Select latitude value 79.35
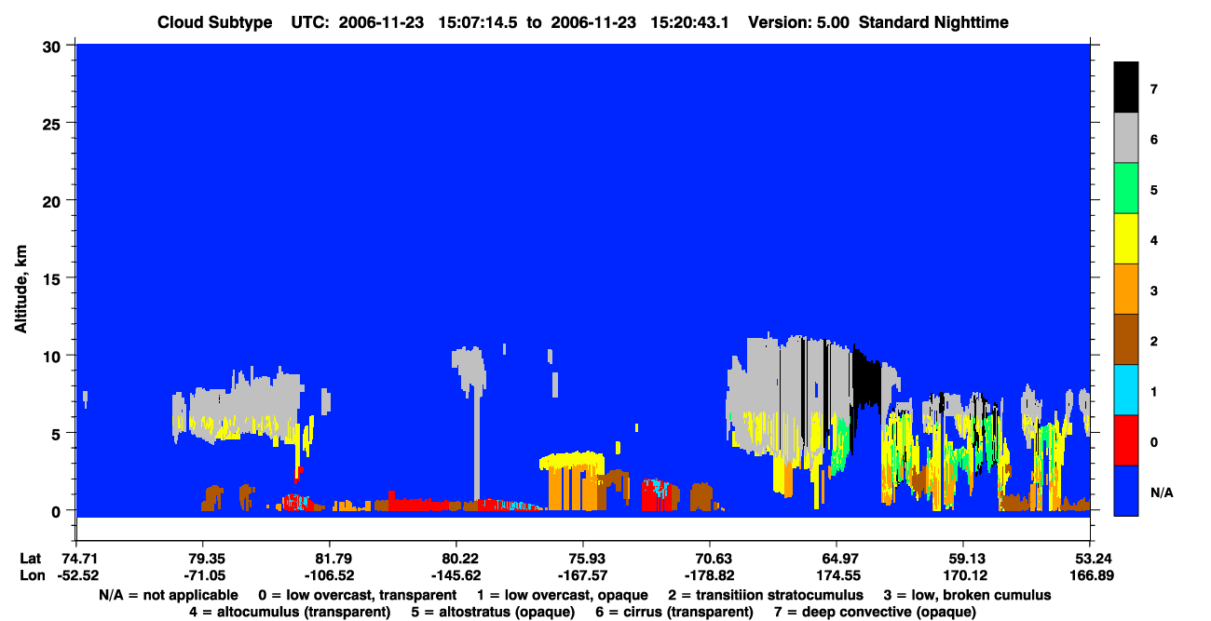 click(x=202, y=559)
